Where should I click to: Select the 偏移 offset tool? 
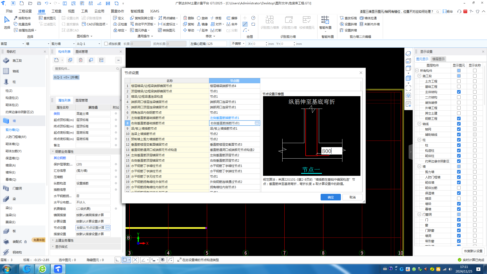[x=232, y=18]
